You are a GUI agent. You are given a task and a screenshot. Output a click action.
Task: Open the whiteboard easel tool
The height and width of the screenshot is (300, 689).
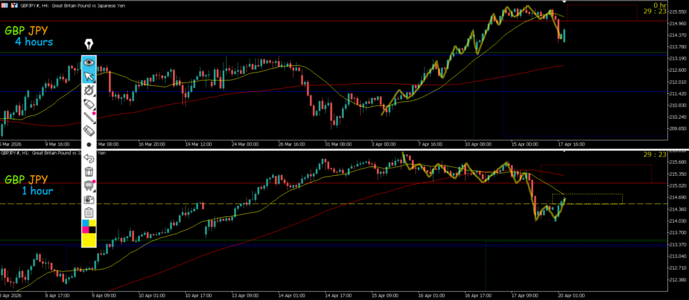[89, 185]
